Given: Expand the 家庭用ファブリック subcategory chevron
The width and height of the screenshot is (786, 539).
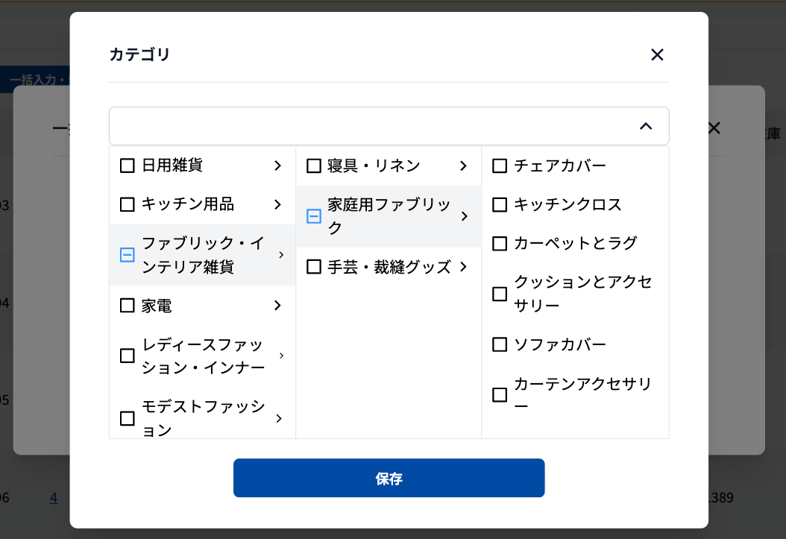Looking at the screenshot, I should [x=464, y=216].
